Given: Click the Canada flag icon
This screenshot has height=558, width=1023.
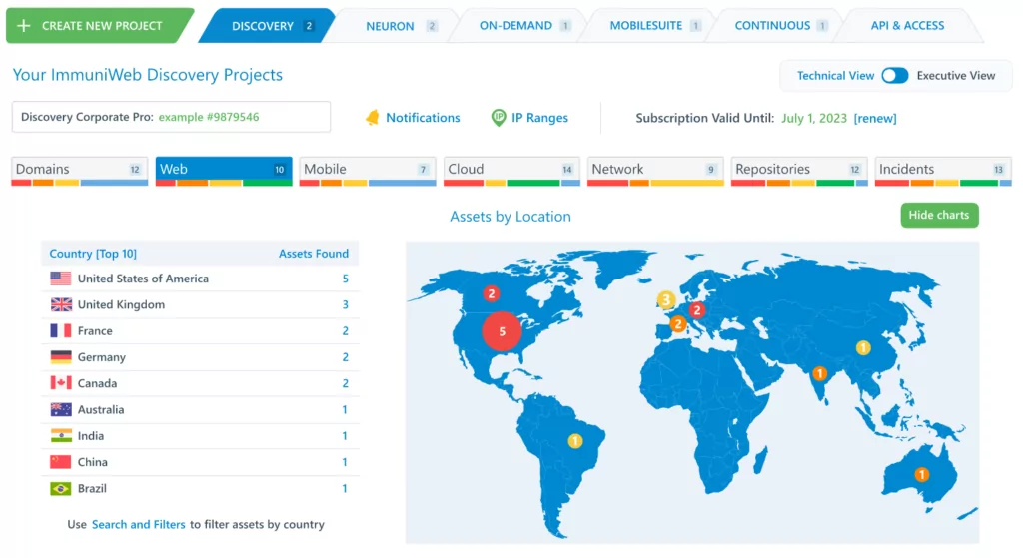Looking at the screenshot, I should pos(61,383).
